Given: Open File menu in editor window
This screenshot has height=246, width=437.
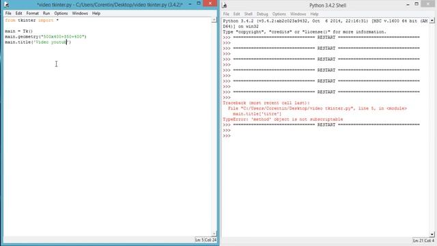Looking at the screenshot, I should [x=8, y=14].
